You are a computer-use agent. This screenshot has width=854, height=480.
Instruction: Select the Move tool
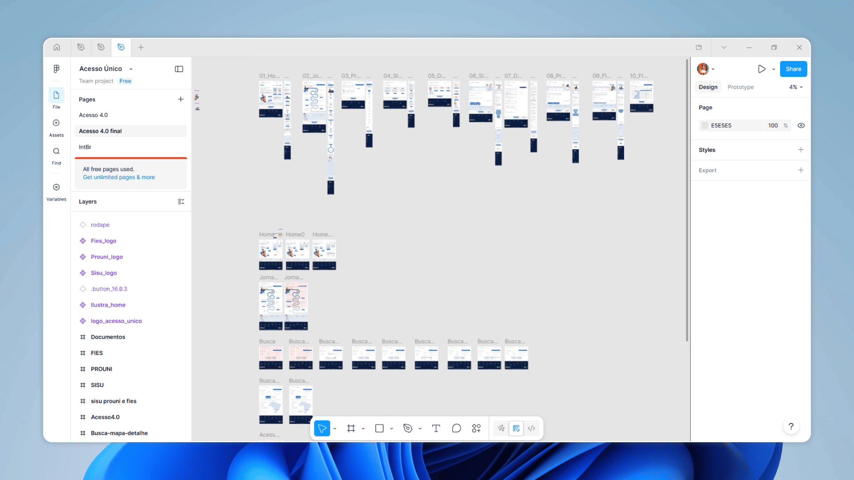[x=322, y=428]
